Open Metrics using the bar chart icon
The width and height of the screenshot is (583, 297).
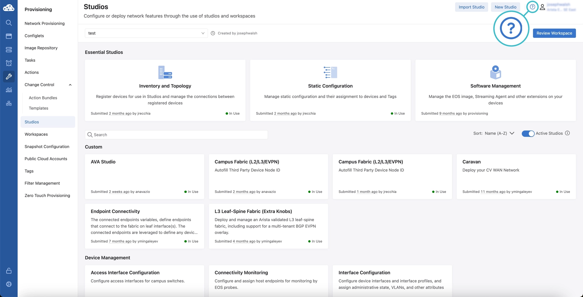(x=9, y=90)
